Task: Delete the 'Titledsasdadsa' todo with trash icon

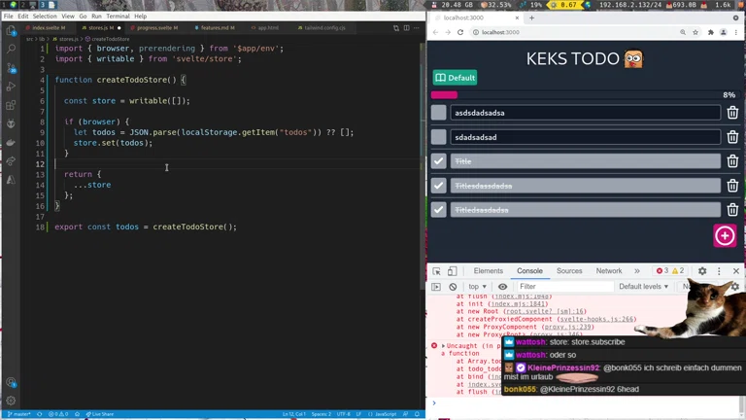Action: pos(732,210)
